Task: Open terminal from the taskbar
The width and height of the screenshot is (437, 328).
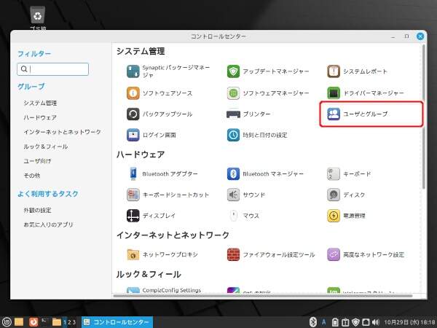Action: pos(45,322)
